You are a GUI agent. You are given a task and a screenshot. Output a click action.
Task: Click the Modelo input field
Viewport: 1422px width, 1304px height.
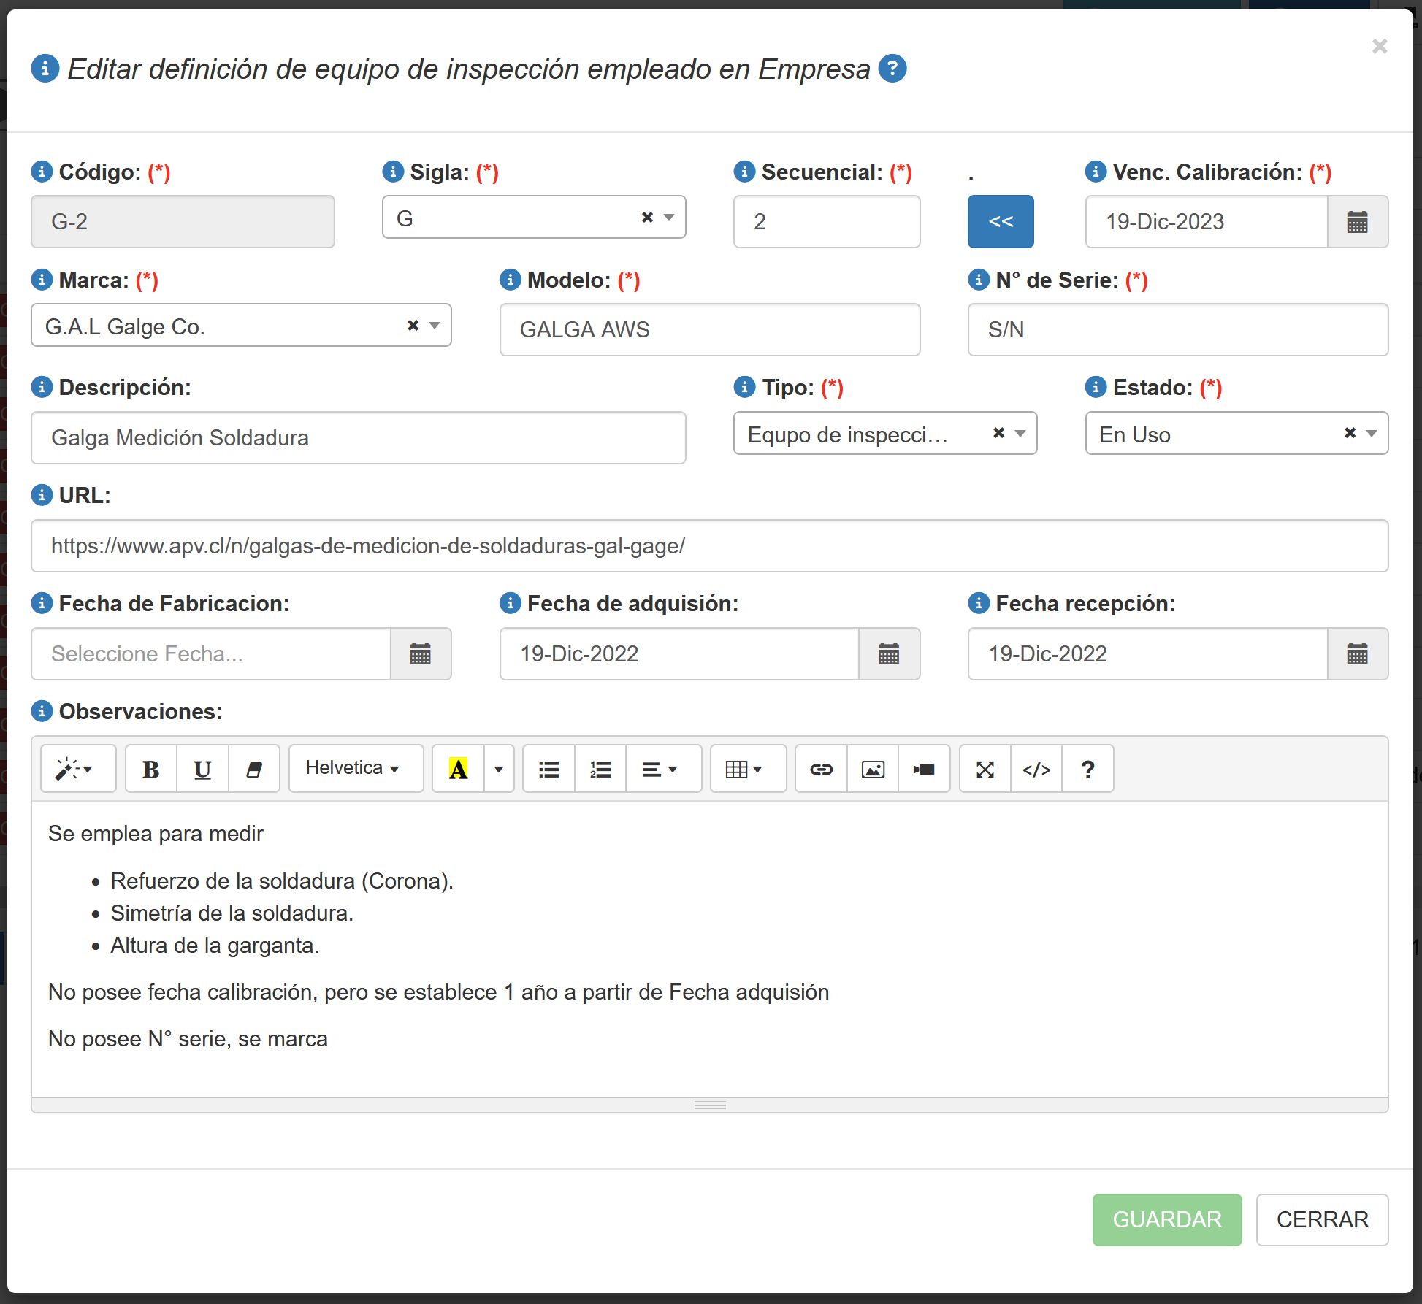[709, 330]
